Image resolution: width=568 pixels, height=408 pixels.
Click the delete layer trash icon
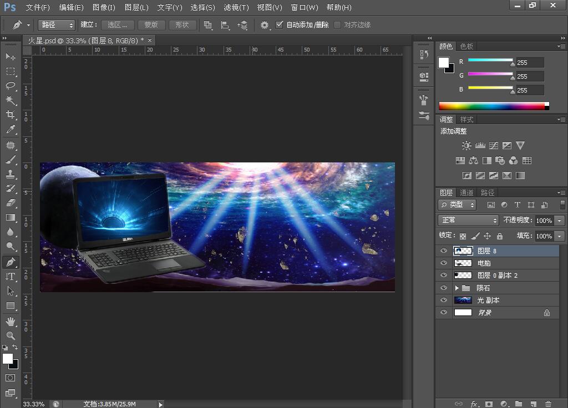(x=548, y=404)
